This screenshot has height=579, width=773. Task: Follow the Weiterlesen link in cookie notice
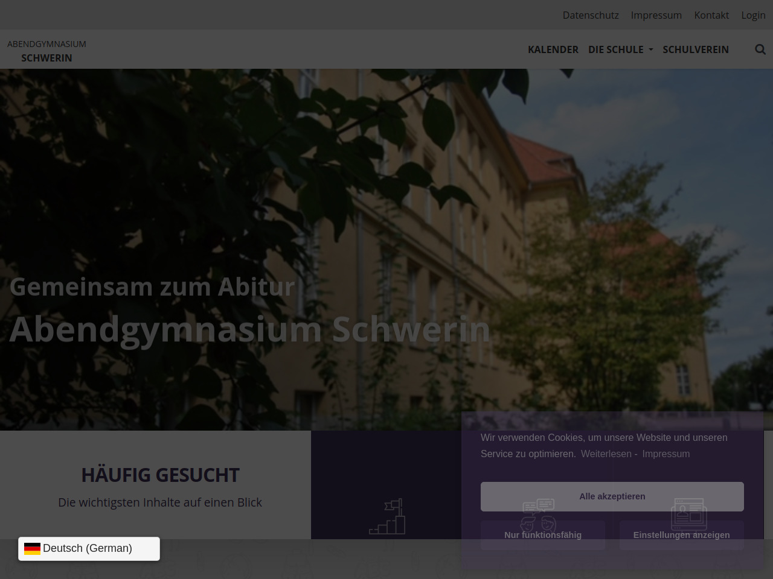pyautogui.click(x=606, y=454)
